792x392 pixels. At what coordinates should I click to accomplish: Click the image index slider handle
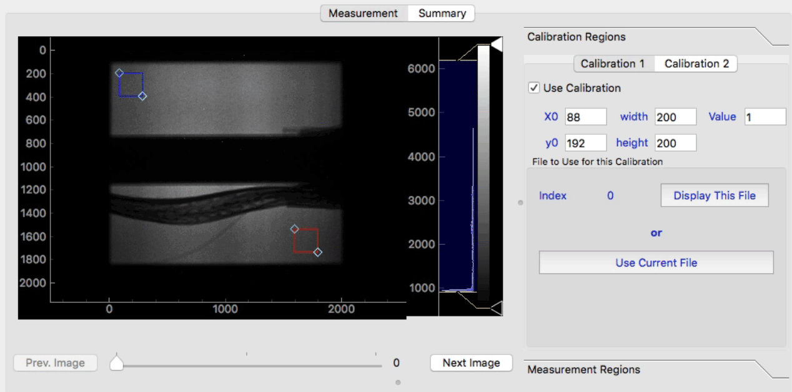116,363
